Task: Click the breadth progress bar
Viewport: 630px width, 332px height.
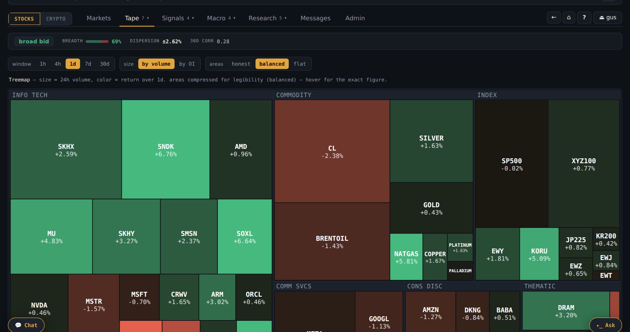Action: point(97,42)
